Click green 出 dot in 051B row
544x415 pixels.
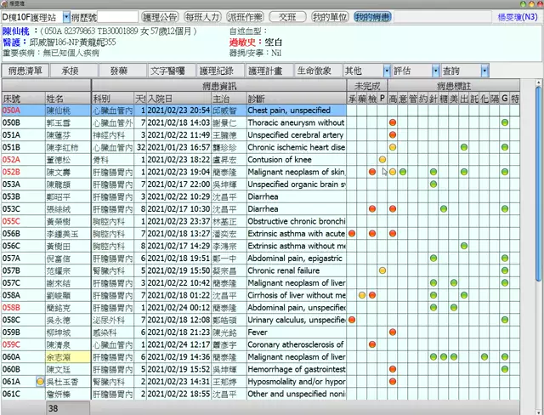tap(464, 147)
